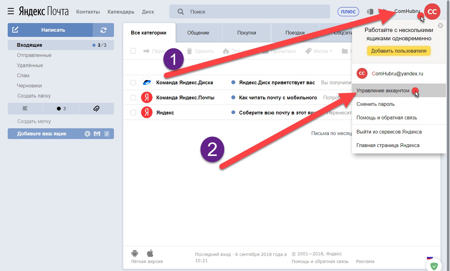Click the trash icon for Удалить

pyautogui.click(x=189, y=51)
